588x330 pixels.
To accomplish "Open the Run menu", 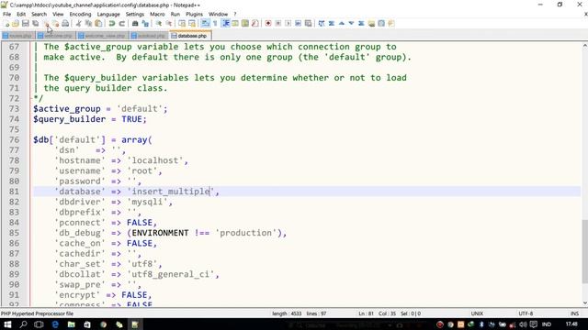I will coord(175,15).
